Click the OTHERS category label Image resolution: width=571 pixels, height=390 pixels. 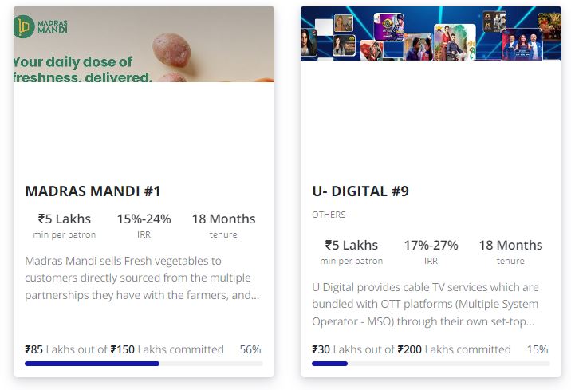pyautogui.click(x=329, y=215)
